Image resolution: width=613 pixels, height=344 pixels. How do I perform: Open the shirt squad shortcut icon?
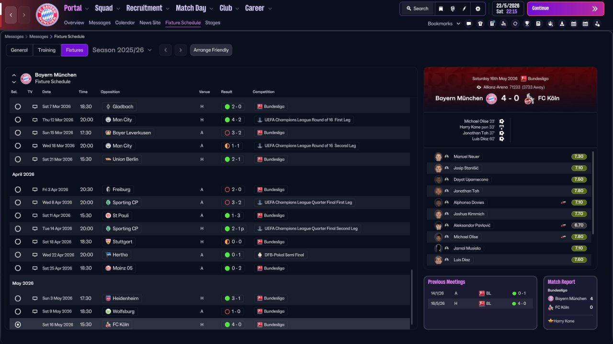[x=480, y=23]
